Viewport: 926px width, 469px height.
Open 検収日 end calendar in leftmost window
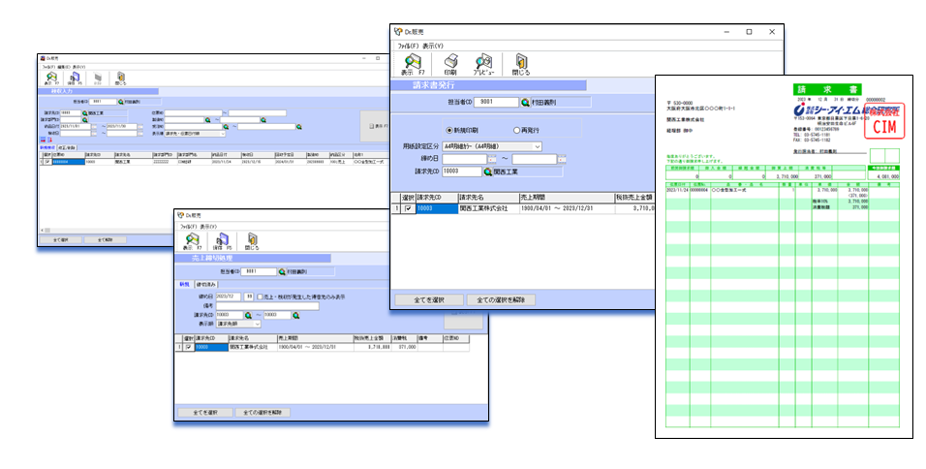[140, 134]
